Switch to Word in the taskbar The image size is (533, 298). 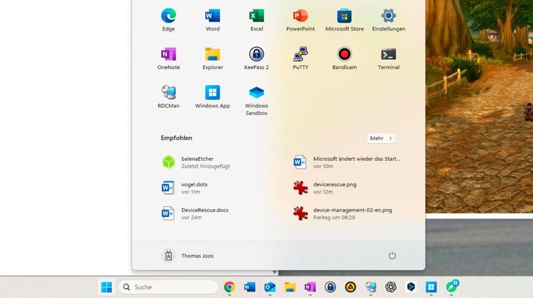click(249, 287)
